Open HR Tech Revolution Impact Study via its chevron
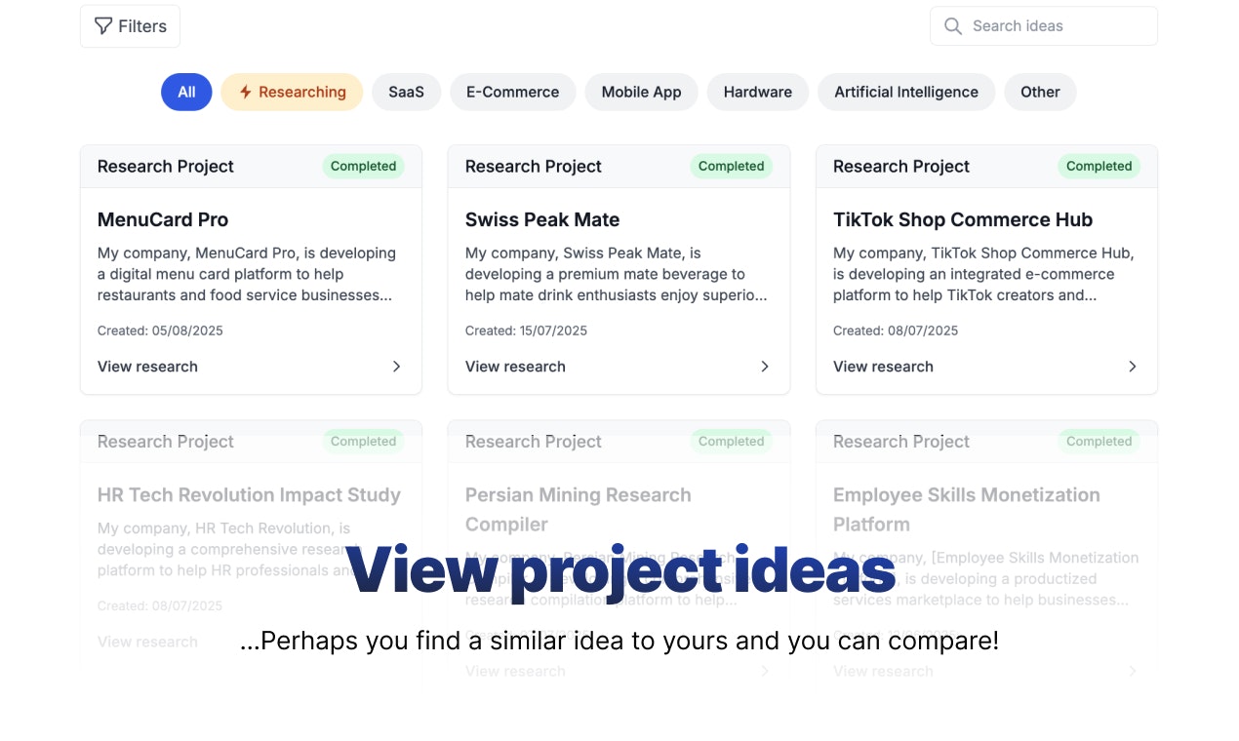1239x741 pixels. click(396, 642)
